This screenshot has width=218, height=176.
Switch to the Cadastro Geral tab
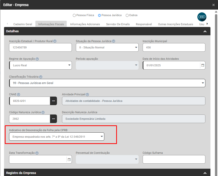pyautogui.click(x=23, y=24)
